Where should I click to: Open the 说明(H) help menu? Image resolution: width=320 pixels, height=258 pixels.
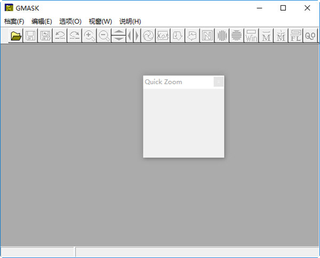click(130, 21)
